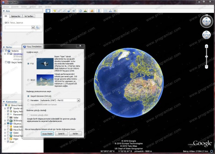This screenshot has width=215, height=154.
Task: Click the zoom in plus button
Action: point(206,46)
